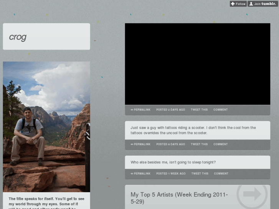Screen dimensions: 279x209
Task: Click Posted 6 days ago timestamp
Action: tap(171, 144)
